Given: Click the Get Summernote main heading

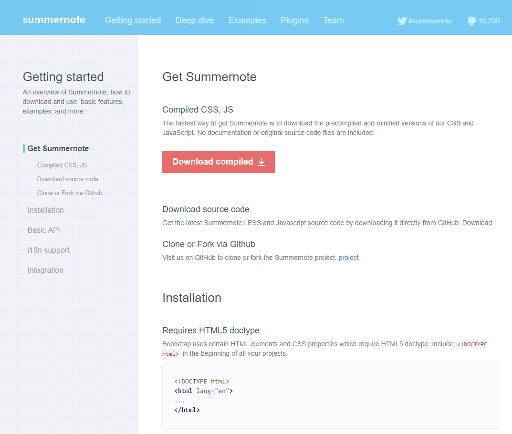Looking at the screenshot, I should [x=209, y=77].
